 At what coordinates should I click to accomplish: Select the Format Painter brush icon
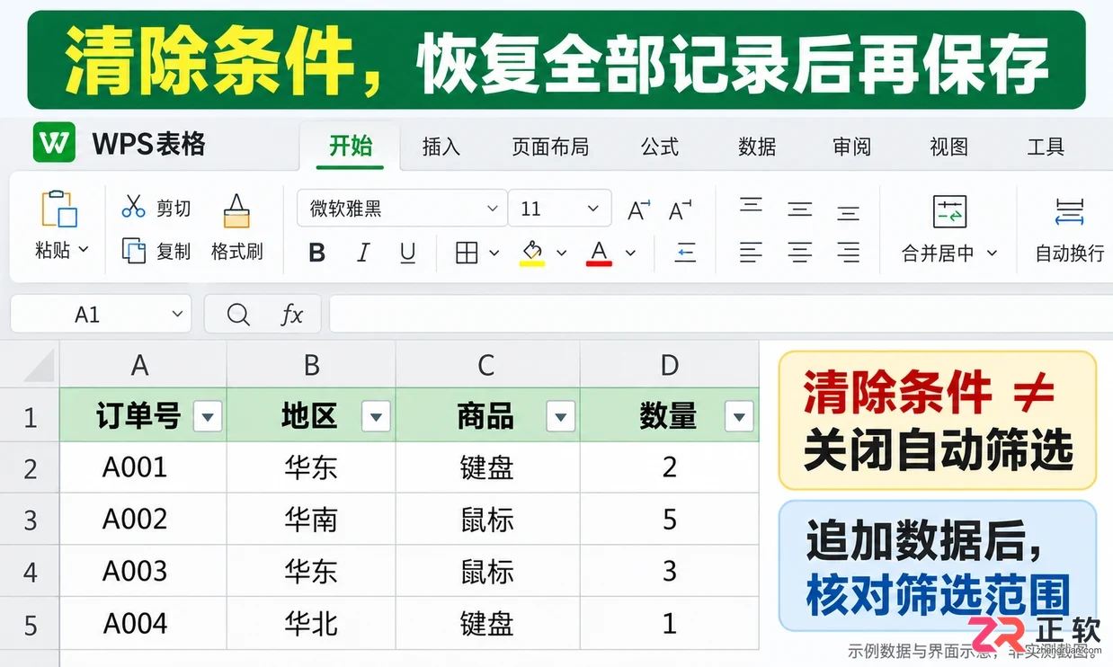tap(236, 210)
